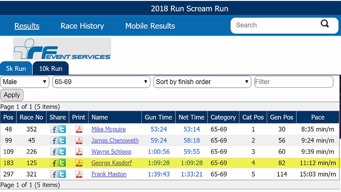The image size is (341, 192).
Task: Switch to the 5k Run tab
Action: coord(16,69)
